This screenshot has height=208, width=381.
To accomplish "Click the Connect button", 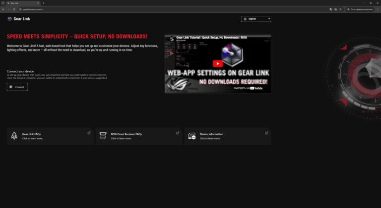I will (17, 87).
